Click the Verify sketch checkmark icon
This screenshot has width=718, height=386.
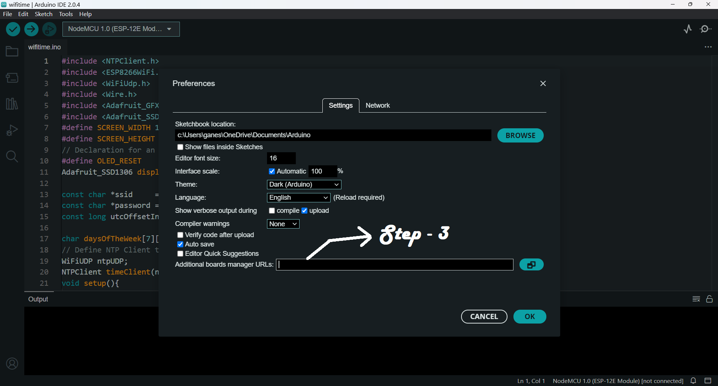[12, 29]
